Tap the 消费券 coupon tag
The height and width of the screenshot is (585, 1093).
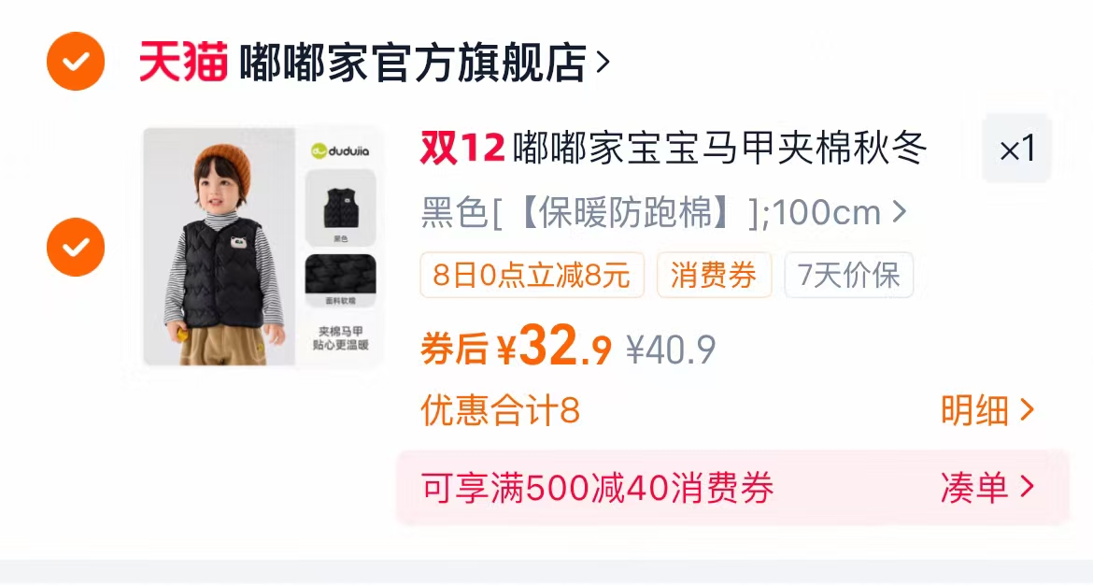point(714,275)
